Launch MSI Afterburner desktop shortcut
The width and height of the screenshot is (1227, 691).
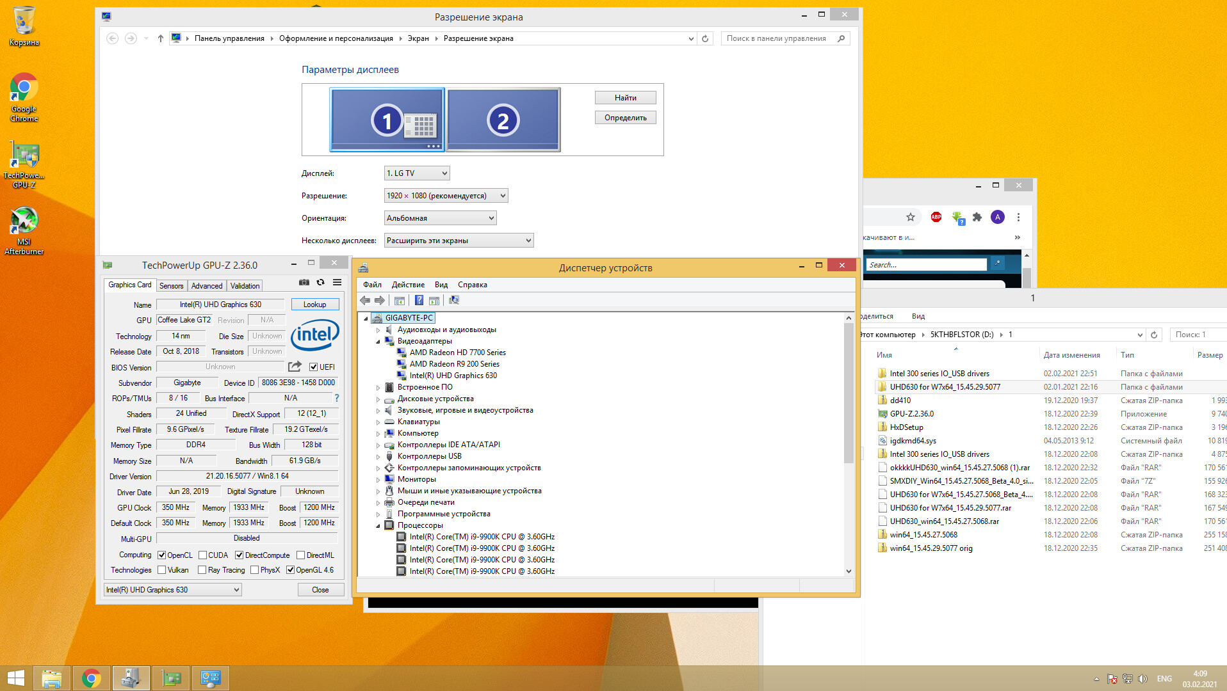(x=24, y=232)
